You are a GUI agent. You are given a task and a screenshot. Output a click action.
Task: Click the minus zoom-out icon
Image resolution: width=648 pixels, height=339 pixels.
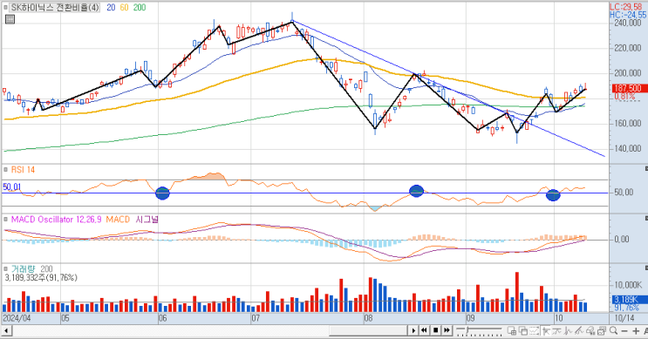(x=624, y=331)
